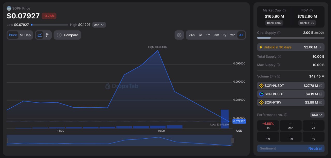Viewport: 331px width, 158px height.
Task: Show Total Supply info icon
Action: [x=280, y=57]
